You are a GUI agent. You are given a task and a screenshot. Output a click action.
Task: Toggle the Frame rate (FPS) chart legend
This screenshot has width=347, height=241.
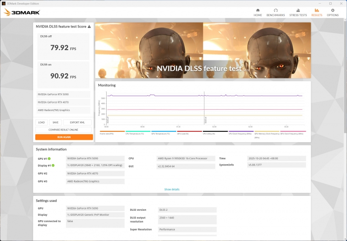106,133
